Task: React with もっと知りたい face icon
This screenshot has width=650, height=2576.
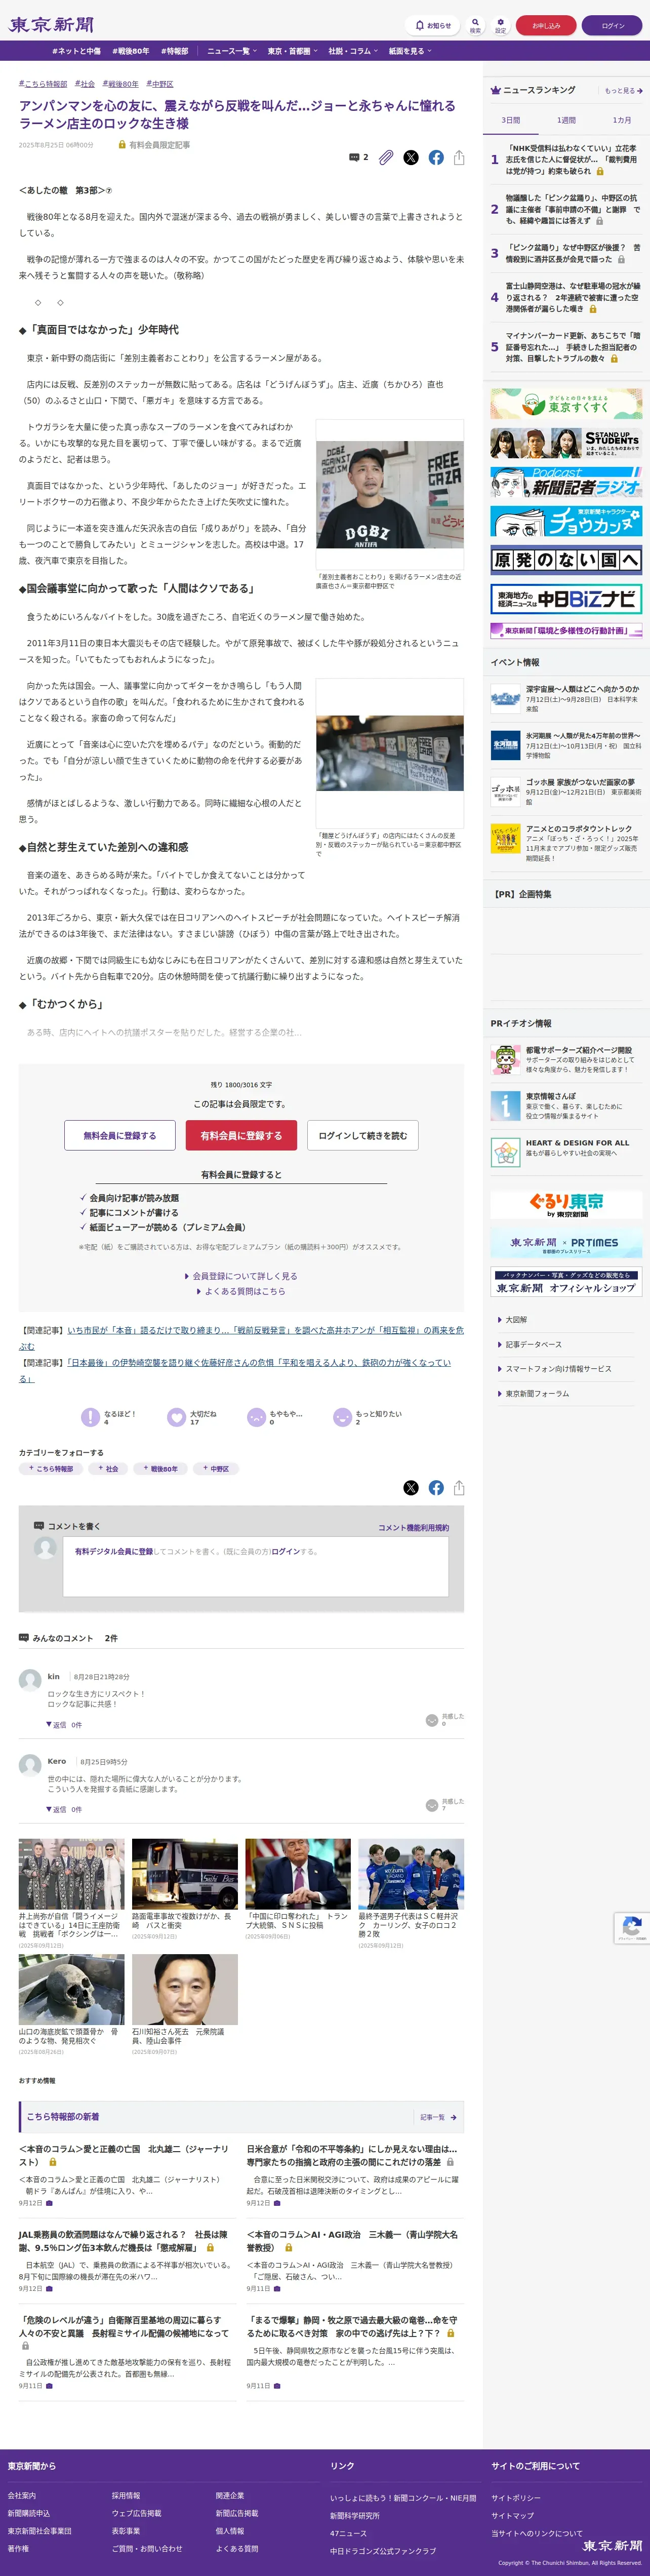Action: click(342, 1416)
